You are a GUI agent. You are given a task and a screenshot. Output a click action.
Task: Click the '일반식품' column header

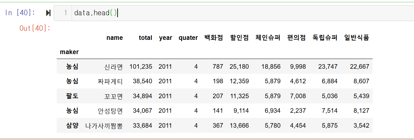click(x=357, y=38)
